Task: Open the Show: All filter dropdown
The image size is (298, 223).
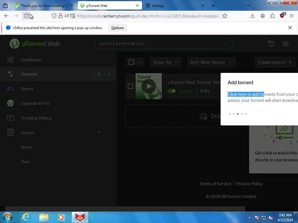Action: 165,62
